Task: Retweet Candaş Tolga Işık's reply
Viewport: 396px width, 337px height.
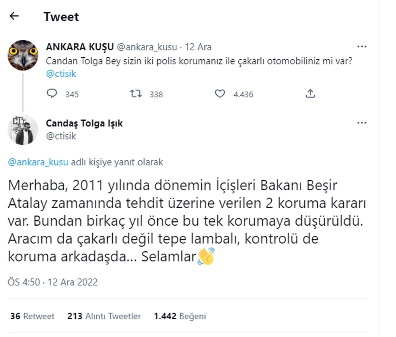Action: pyautogui.click(x=32, y=316)
